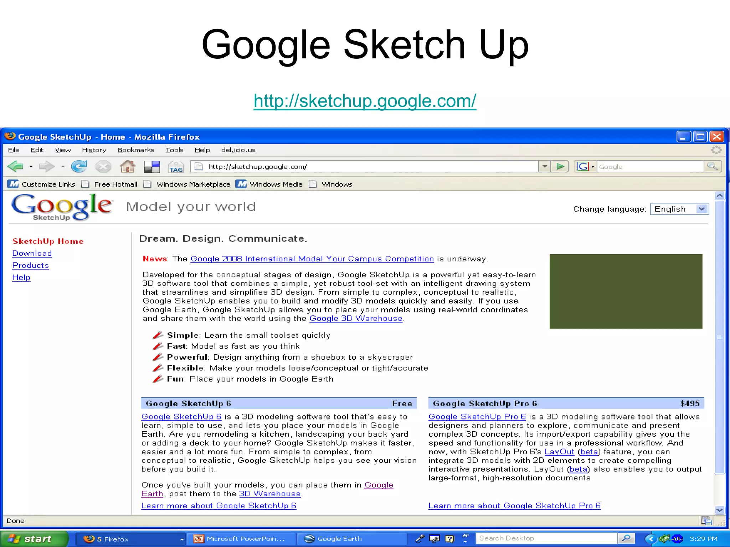Open the search engine selector dropdown
Screen dimensions: 730x547
593,166
